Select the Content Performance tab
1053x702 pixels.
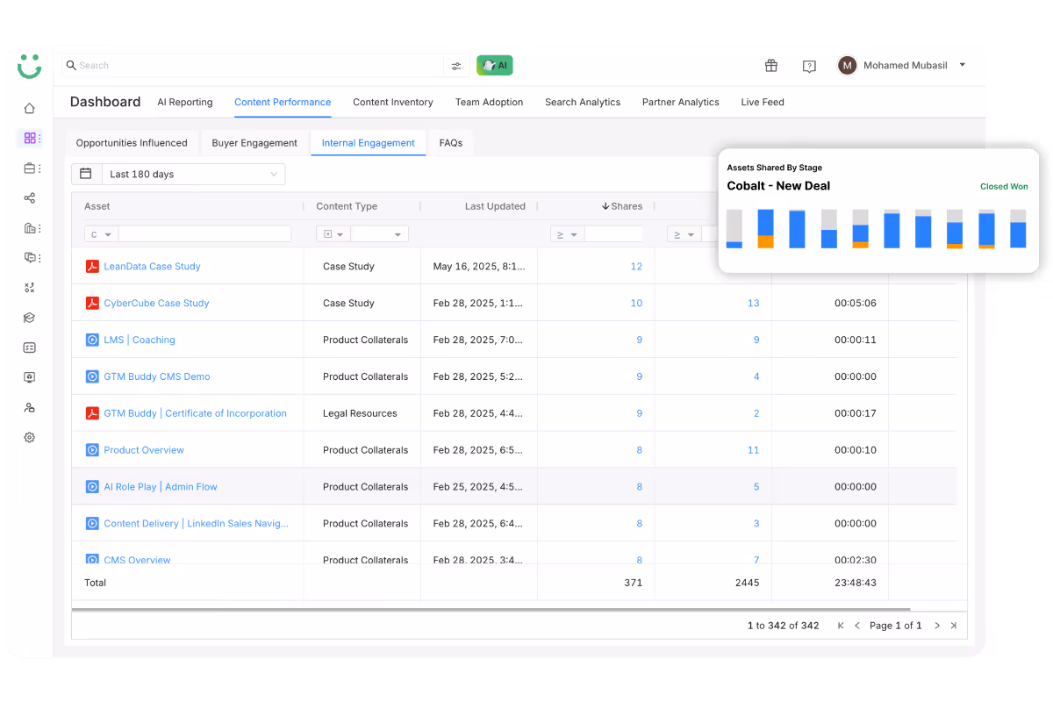tap(283, 102)
